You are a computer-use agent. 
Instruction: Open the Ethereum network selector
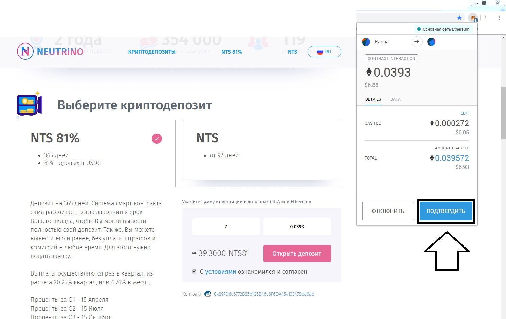tap(443, 29)
